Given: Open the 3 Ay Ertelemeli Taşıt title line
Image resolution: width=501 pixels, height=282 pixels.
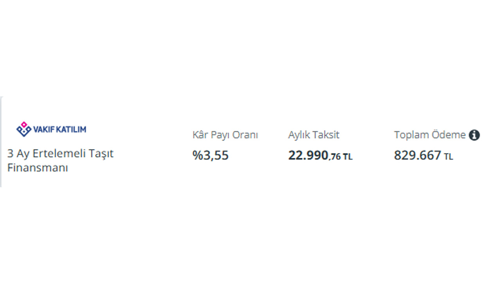Looking at the screenshot, I should coord(60,154).
